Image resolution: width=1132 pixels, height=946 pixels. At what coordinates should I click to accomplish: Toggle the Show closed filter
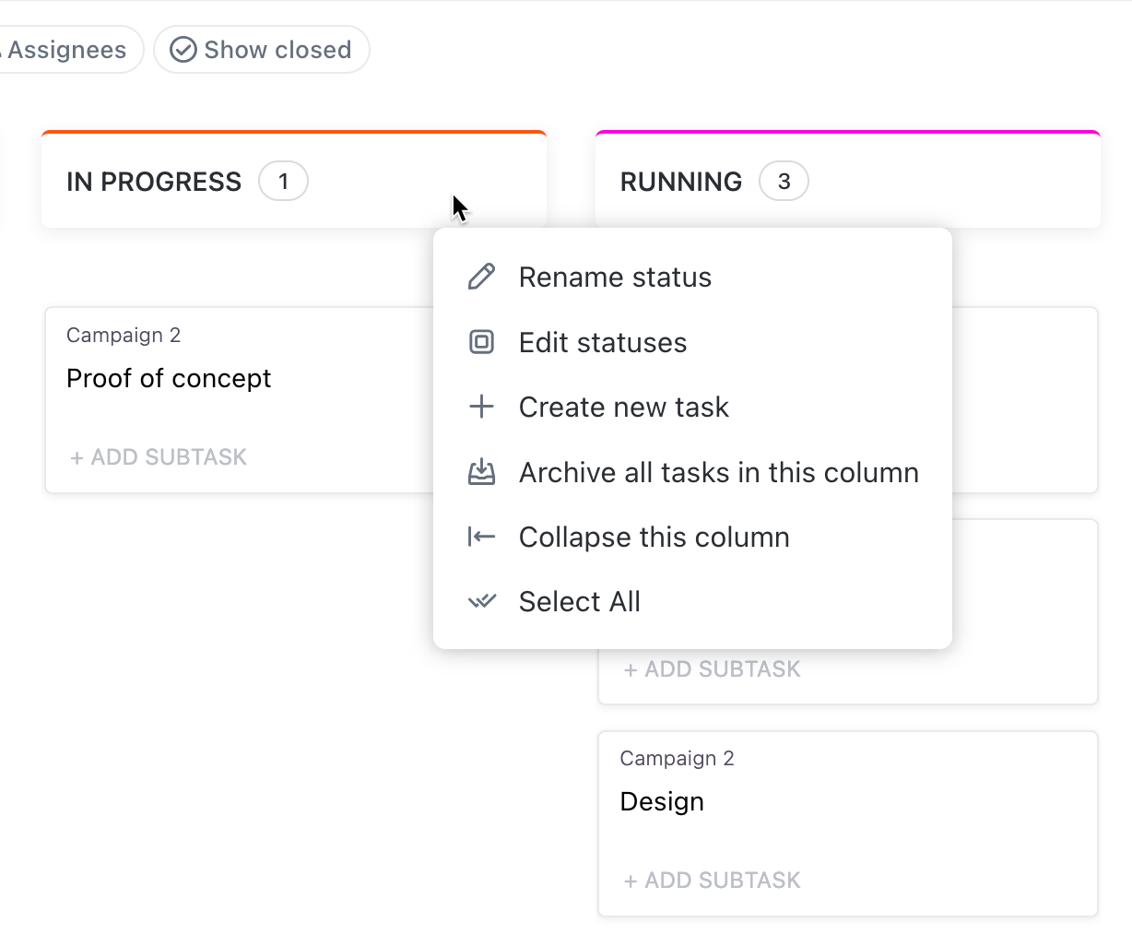pyautogui.click(x=262, y=50)
